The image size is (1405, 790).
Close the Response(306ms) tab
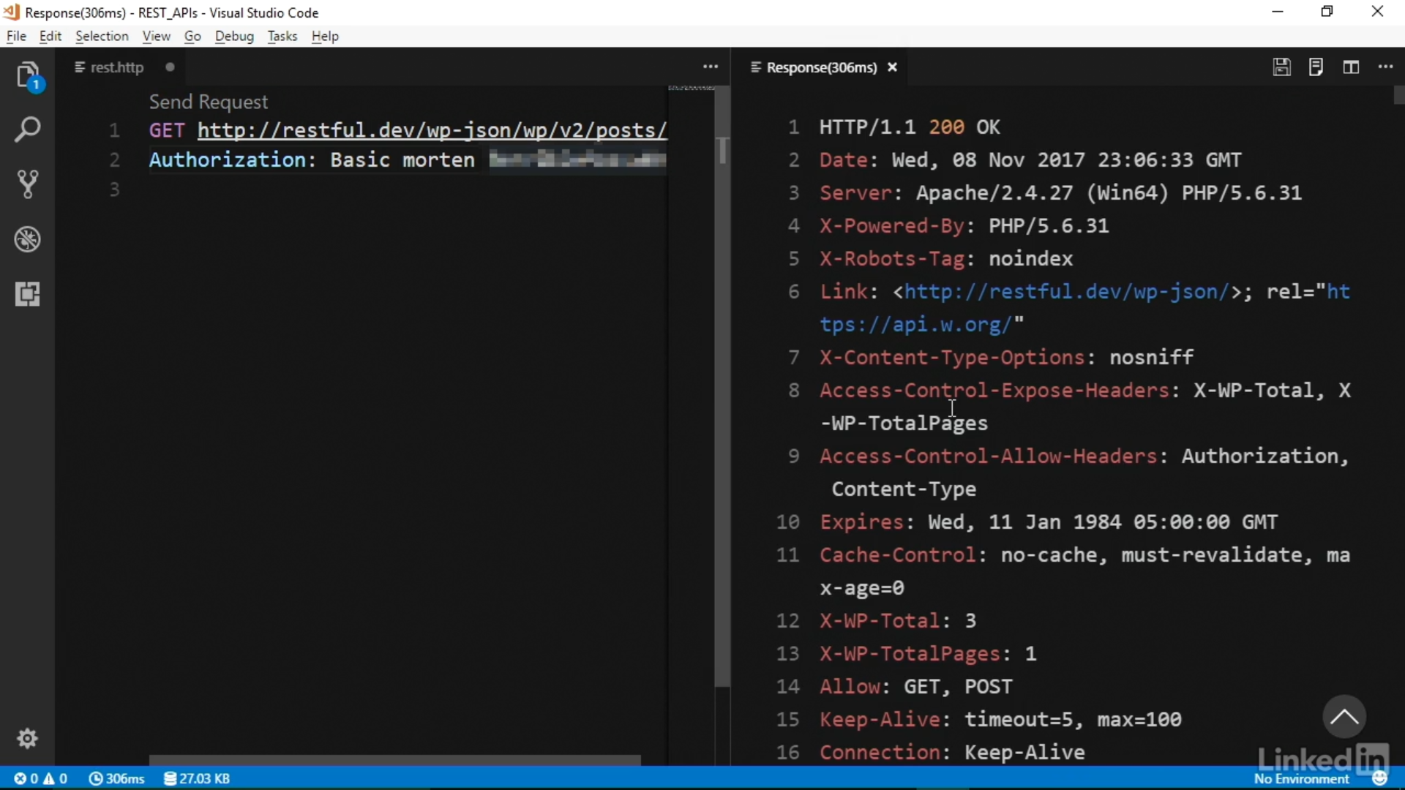(892, 67)
